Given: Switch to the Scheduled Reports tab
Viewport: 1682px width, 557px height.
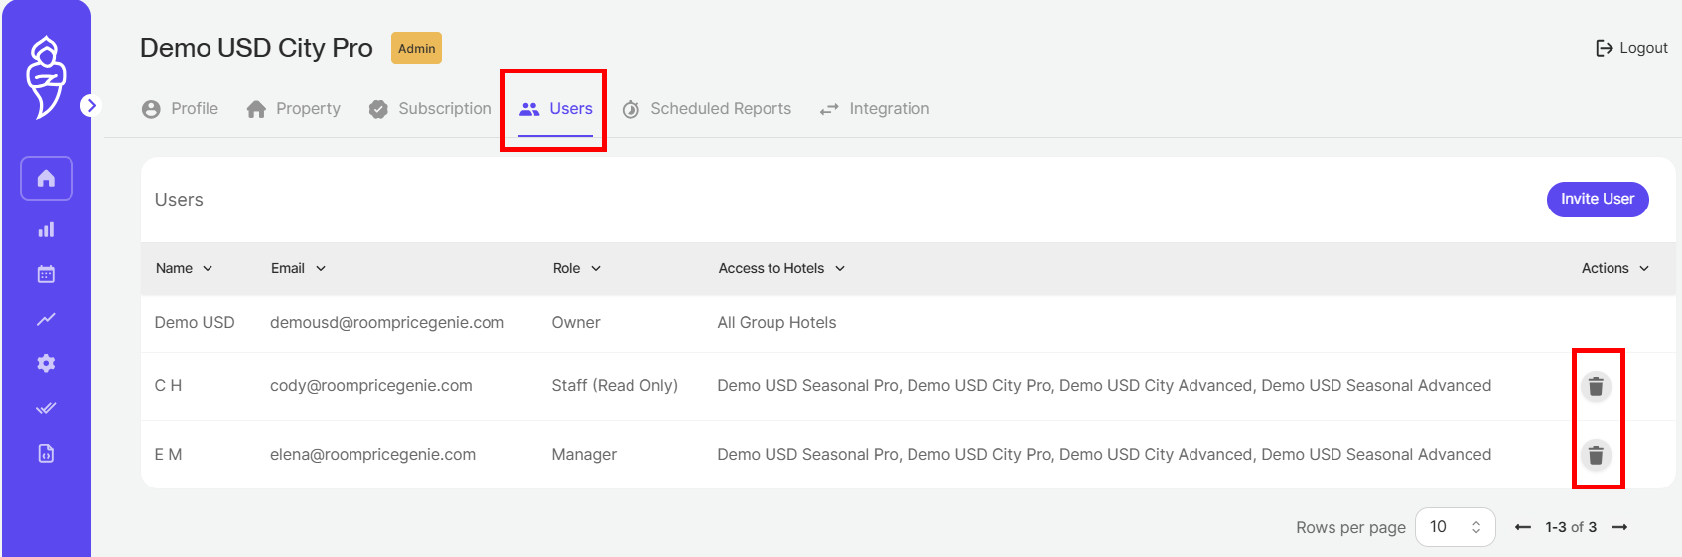Looking at the screenshot, I should 706,109.
